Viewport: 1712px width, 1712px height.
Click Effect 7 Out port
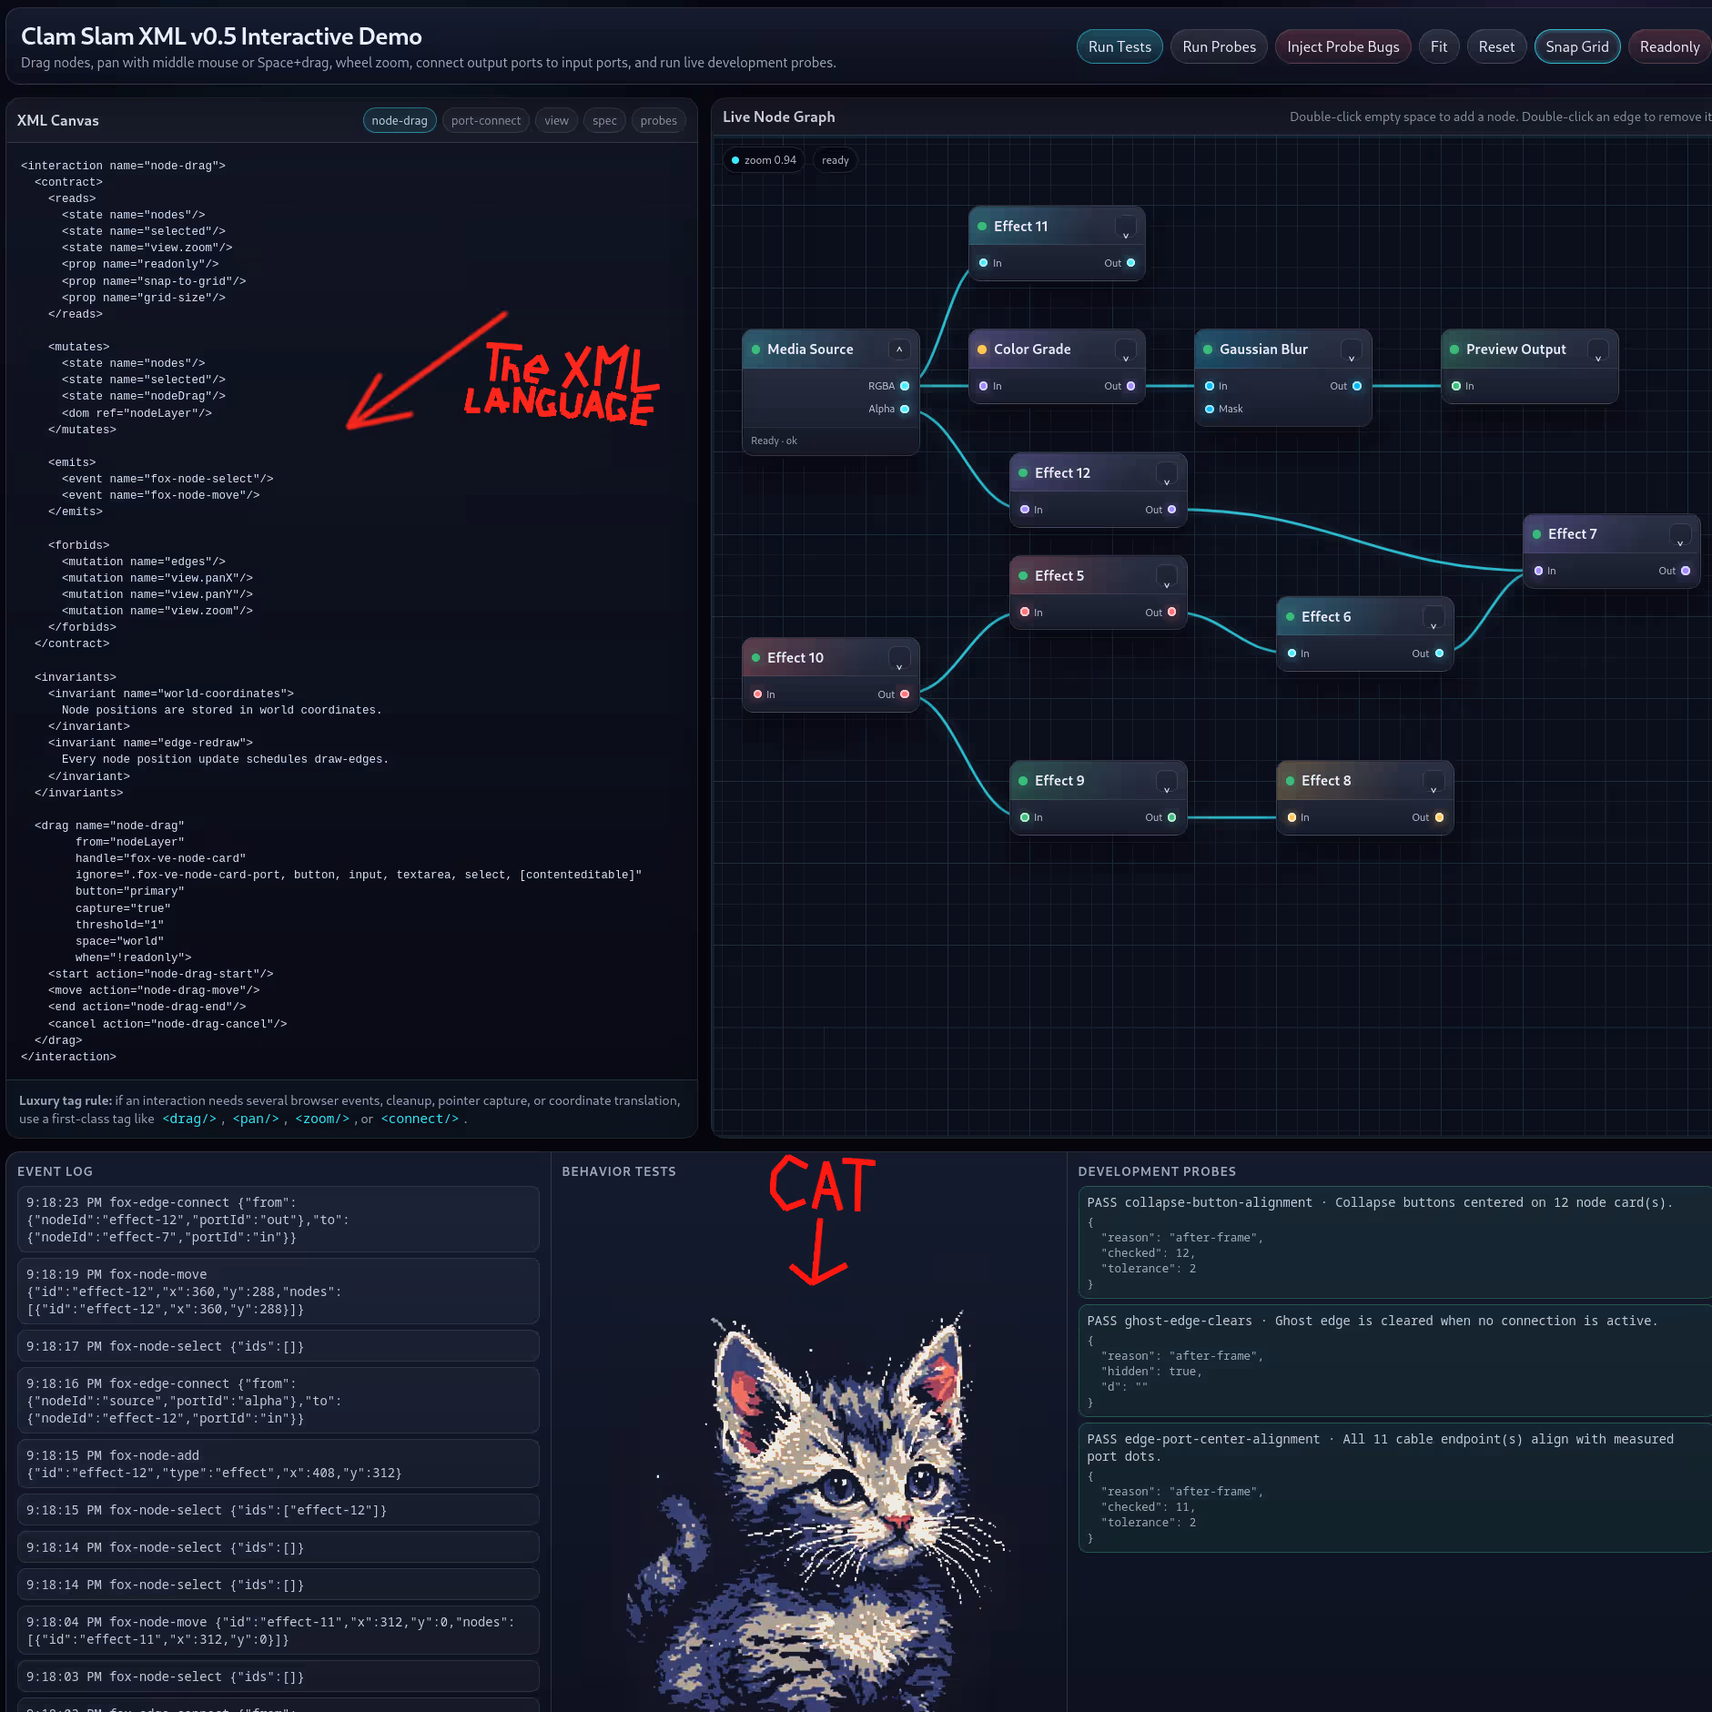1686,571
